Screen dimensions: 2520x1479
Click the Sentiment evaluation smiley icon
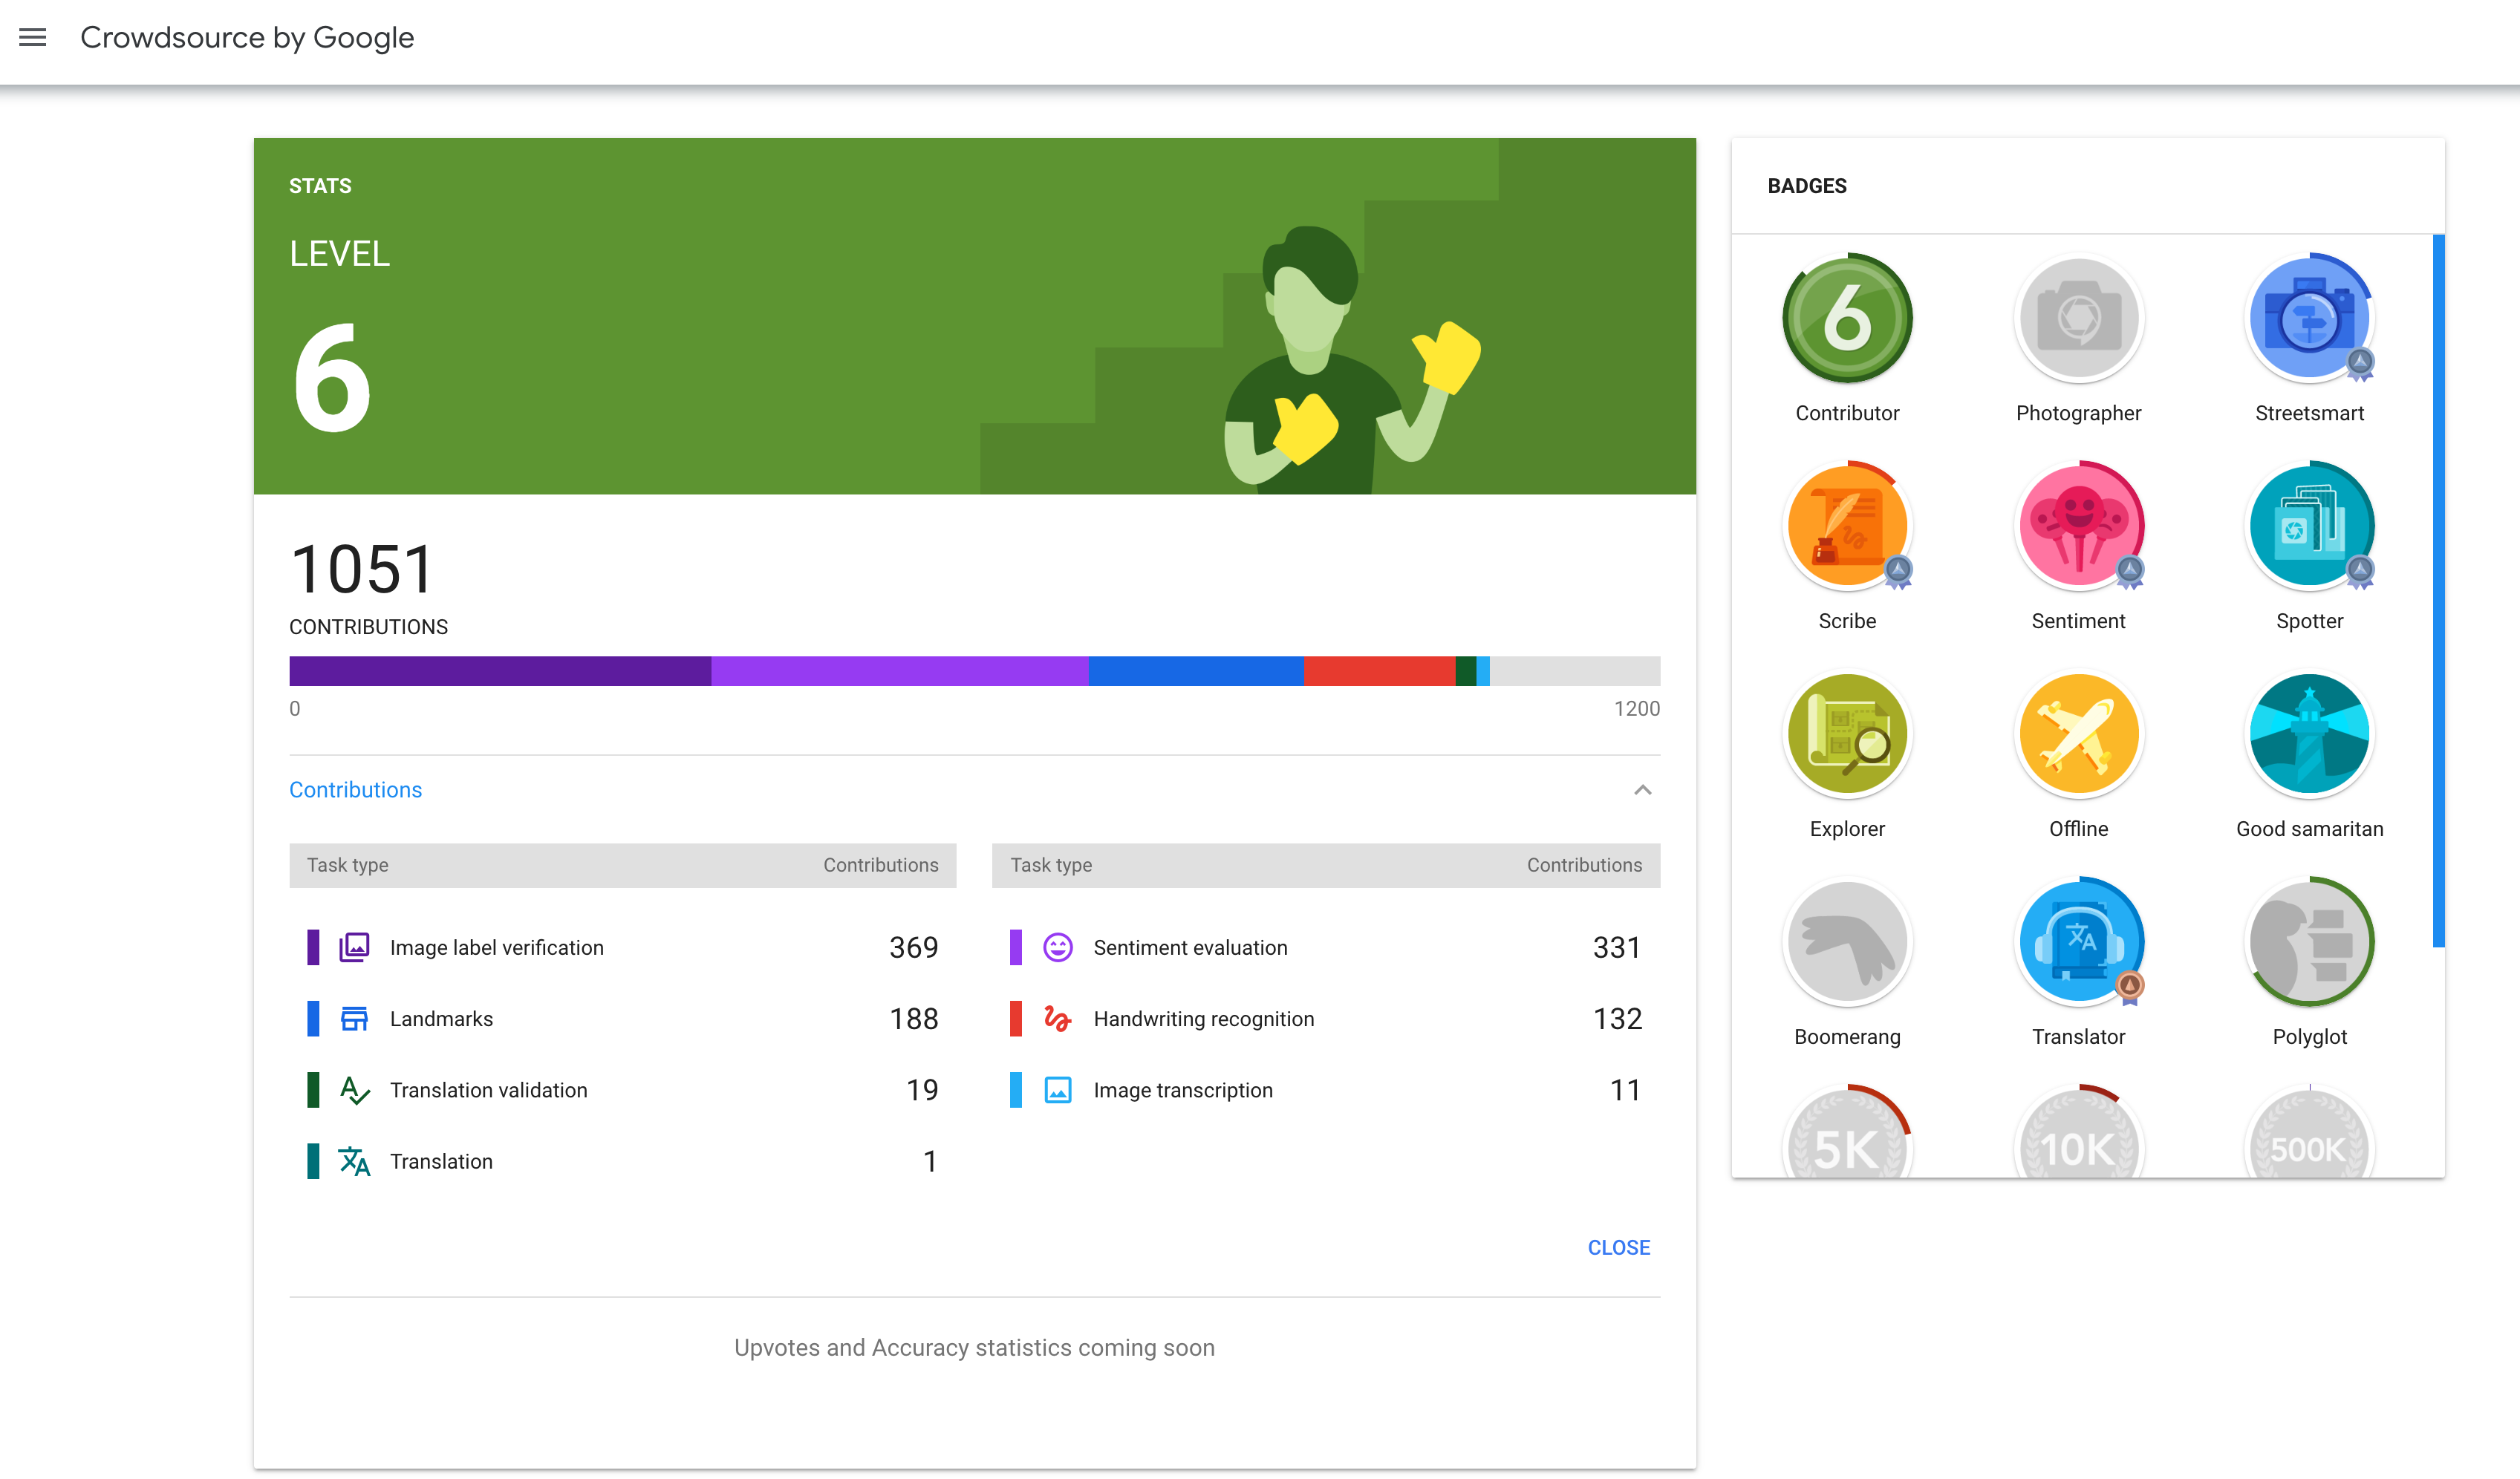pyautogui.click(x=1057, y=947)
